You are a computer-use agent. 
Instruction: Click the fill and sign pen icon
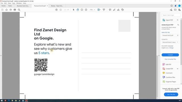[171, 10]
